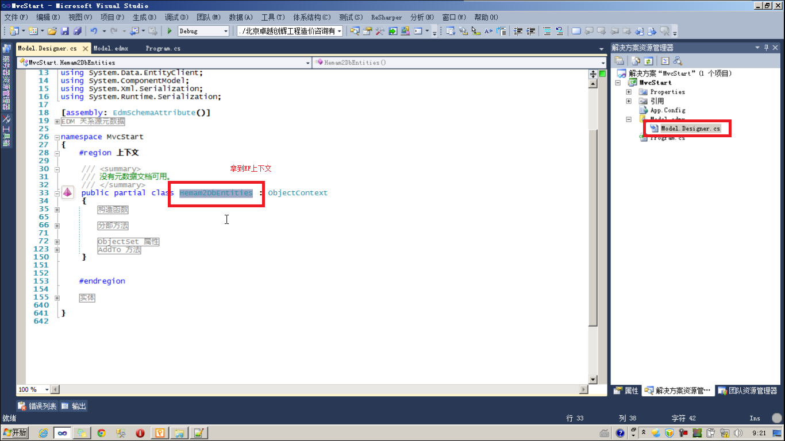The height and width of the screenshot is (441, 785).
Task: Click ObjectContext base class in code
Action: (298, 193)
